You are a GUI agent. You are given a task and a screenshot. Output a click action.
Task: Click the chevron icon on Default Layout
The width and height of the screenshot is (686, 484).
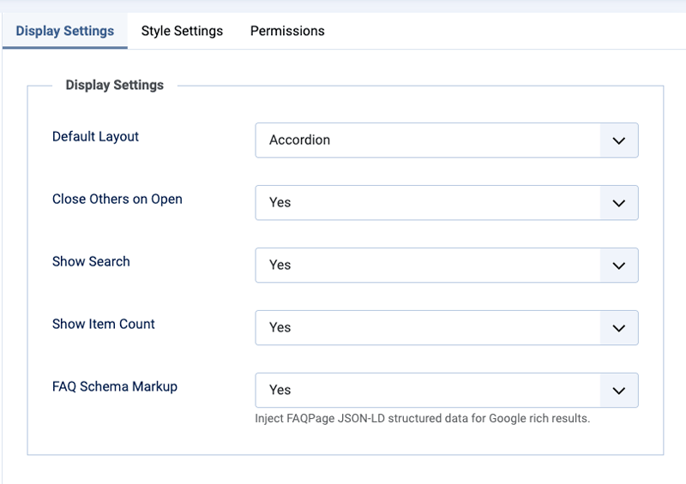point(619,140)
